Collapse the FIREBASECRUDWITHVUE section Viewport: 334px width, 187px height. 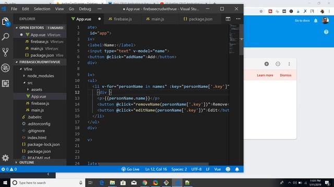click(x=40, y=62)
